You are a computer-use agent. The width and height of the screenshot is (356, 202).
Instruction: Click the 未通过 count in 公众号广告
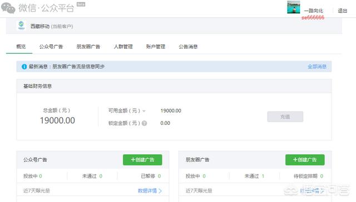[x=101, y=176]
